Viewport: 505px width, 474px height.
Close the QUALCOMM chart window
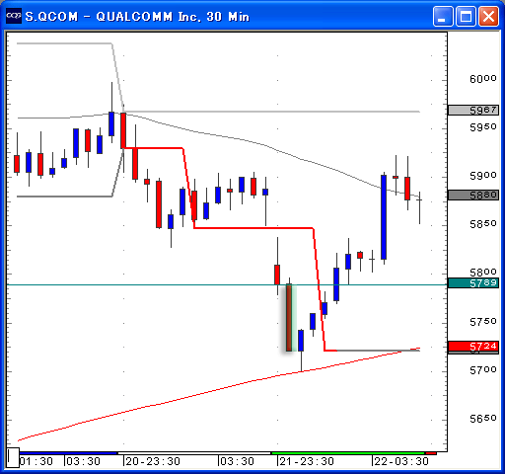pos(488,16)
